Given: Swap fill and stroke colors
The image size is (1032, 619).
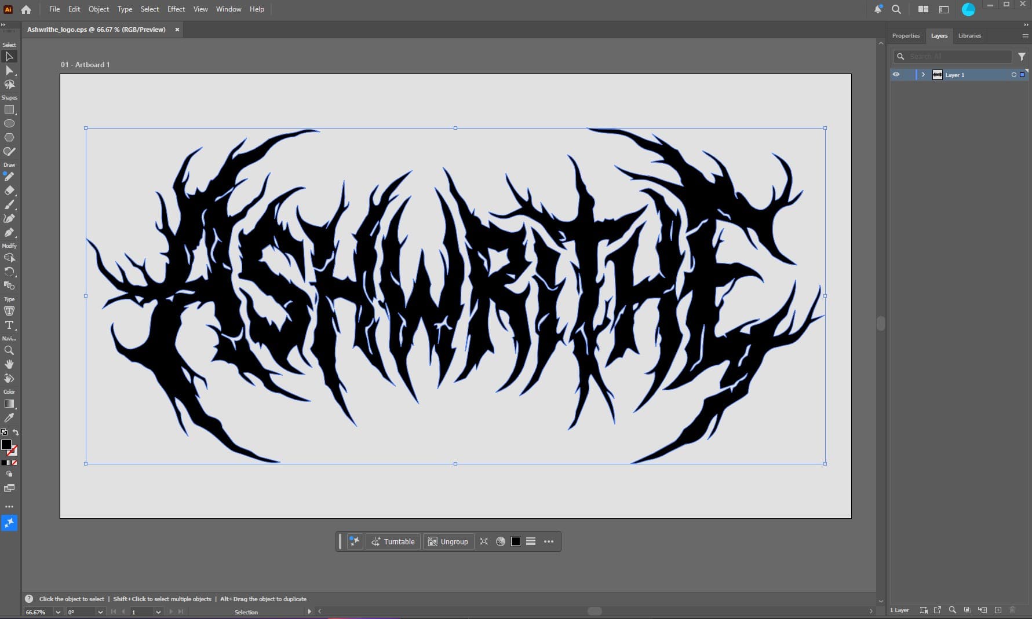Looking at the screenshot, I should pyautogui.click(x=16, y=433).
